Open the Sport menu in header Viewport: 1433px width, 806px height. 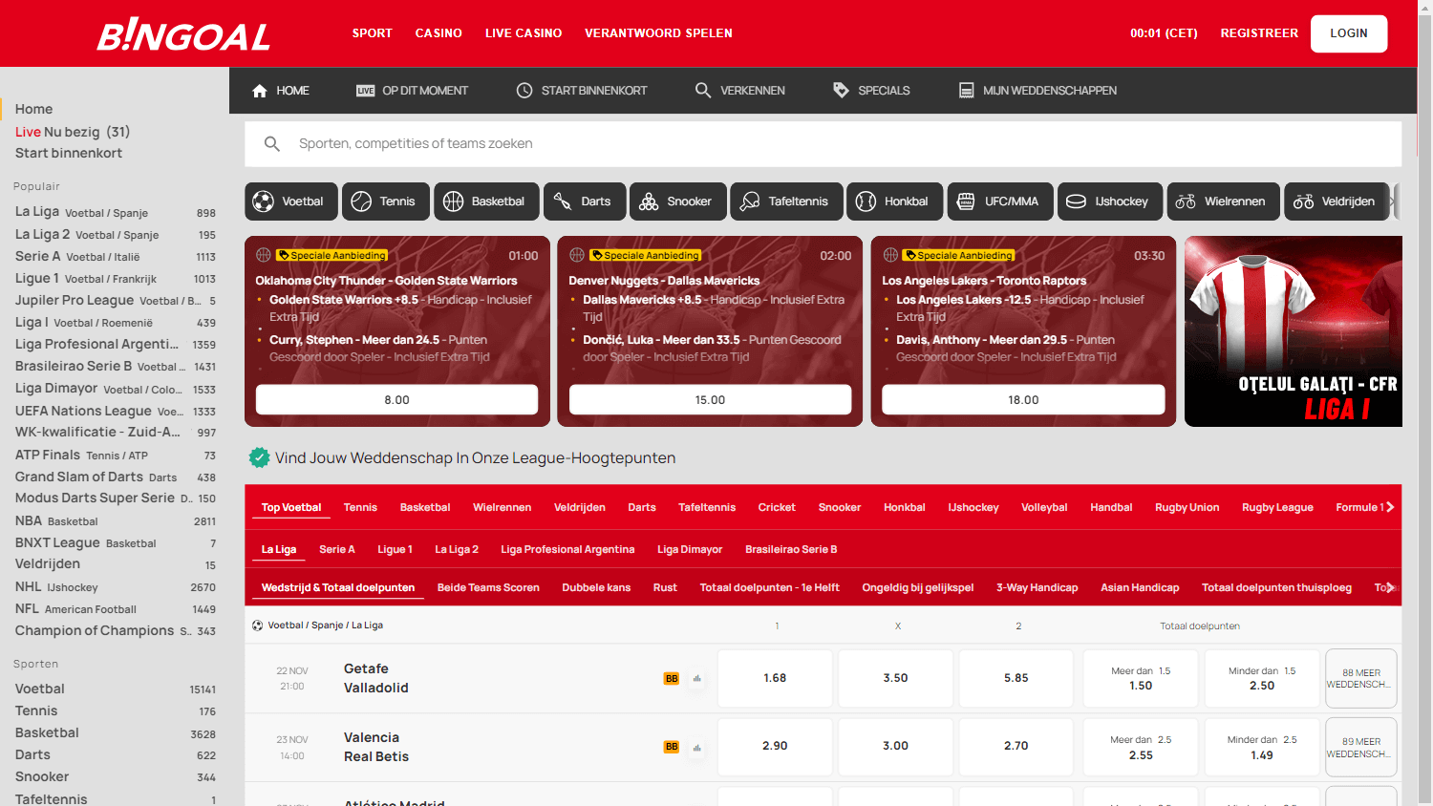373,33
